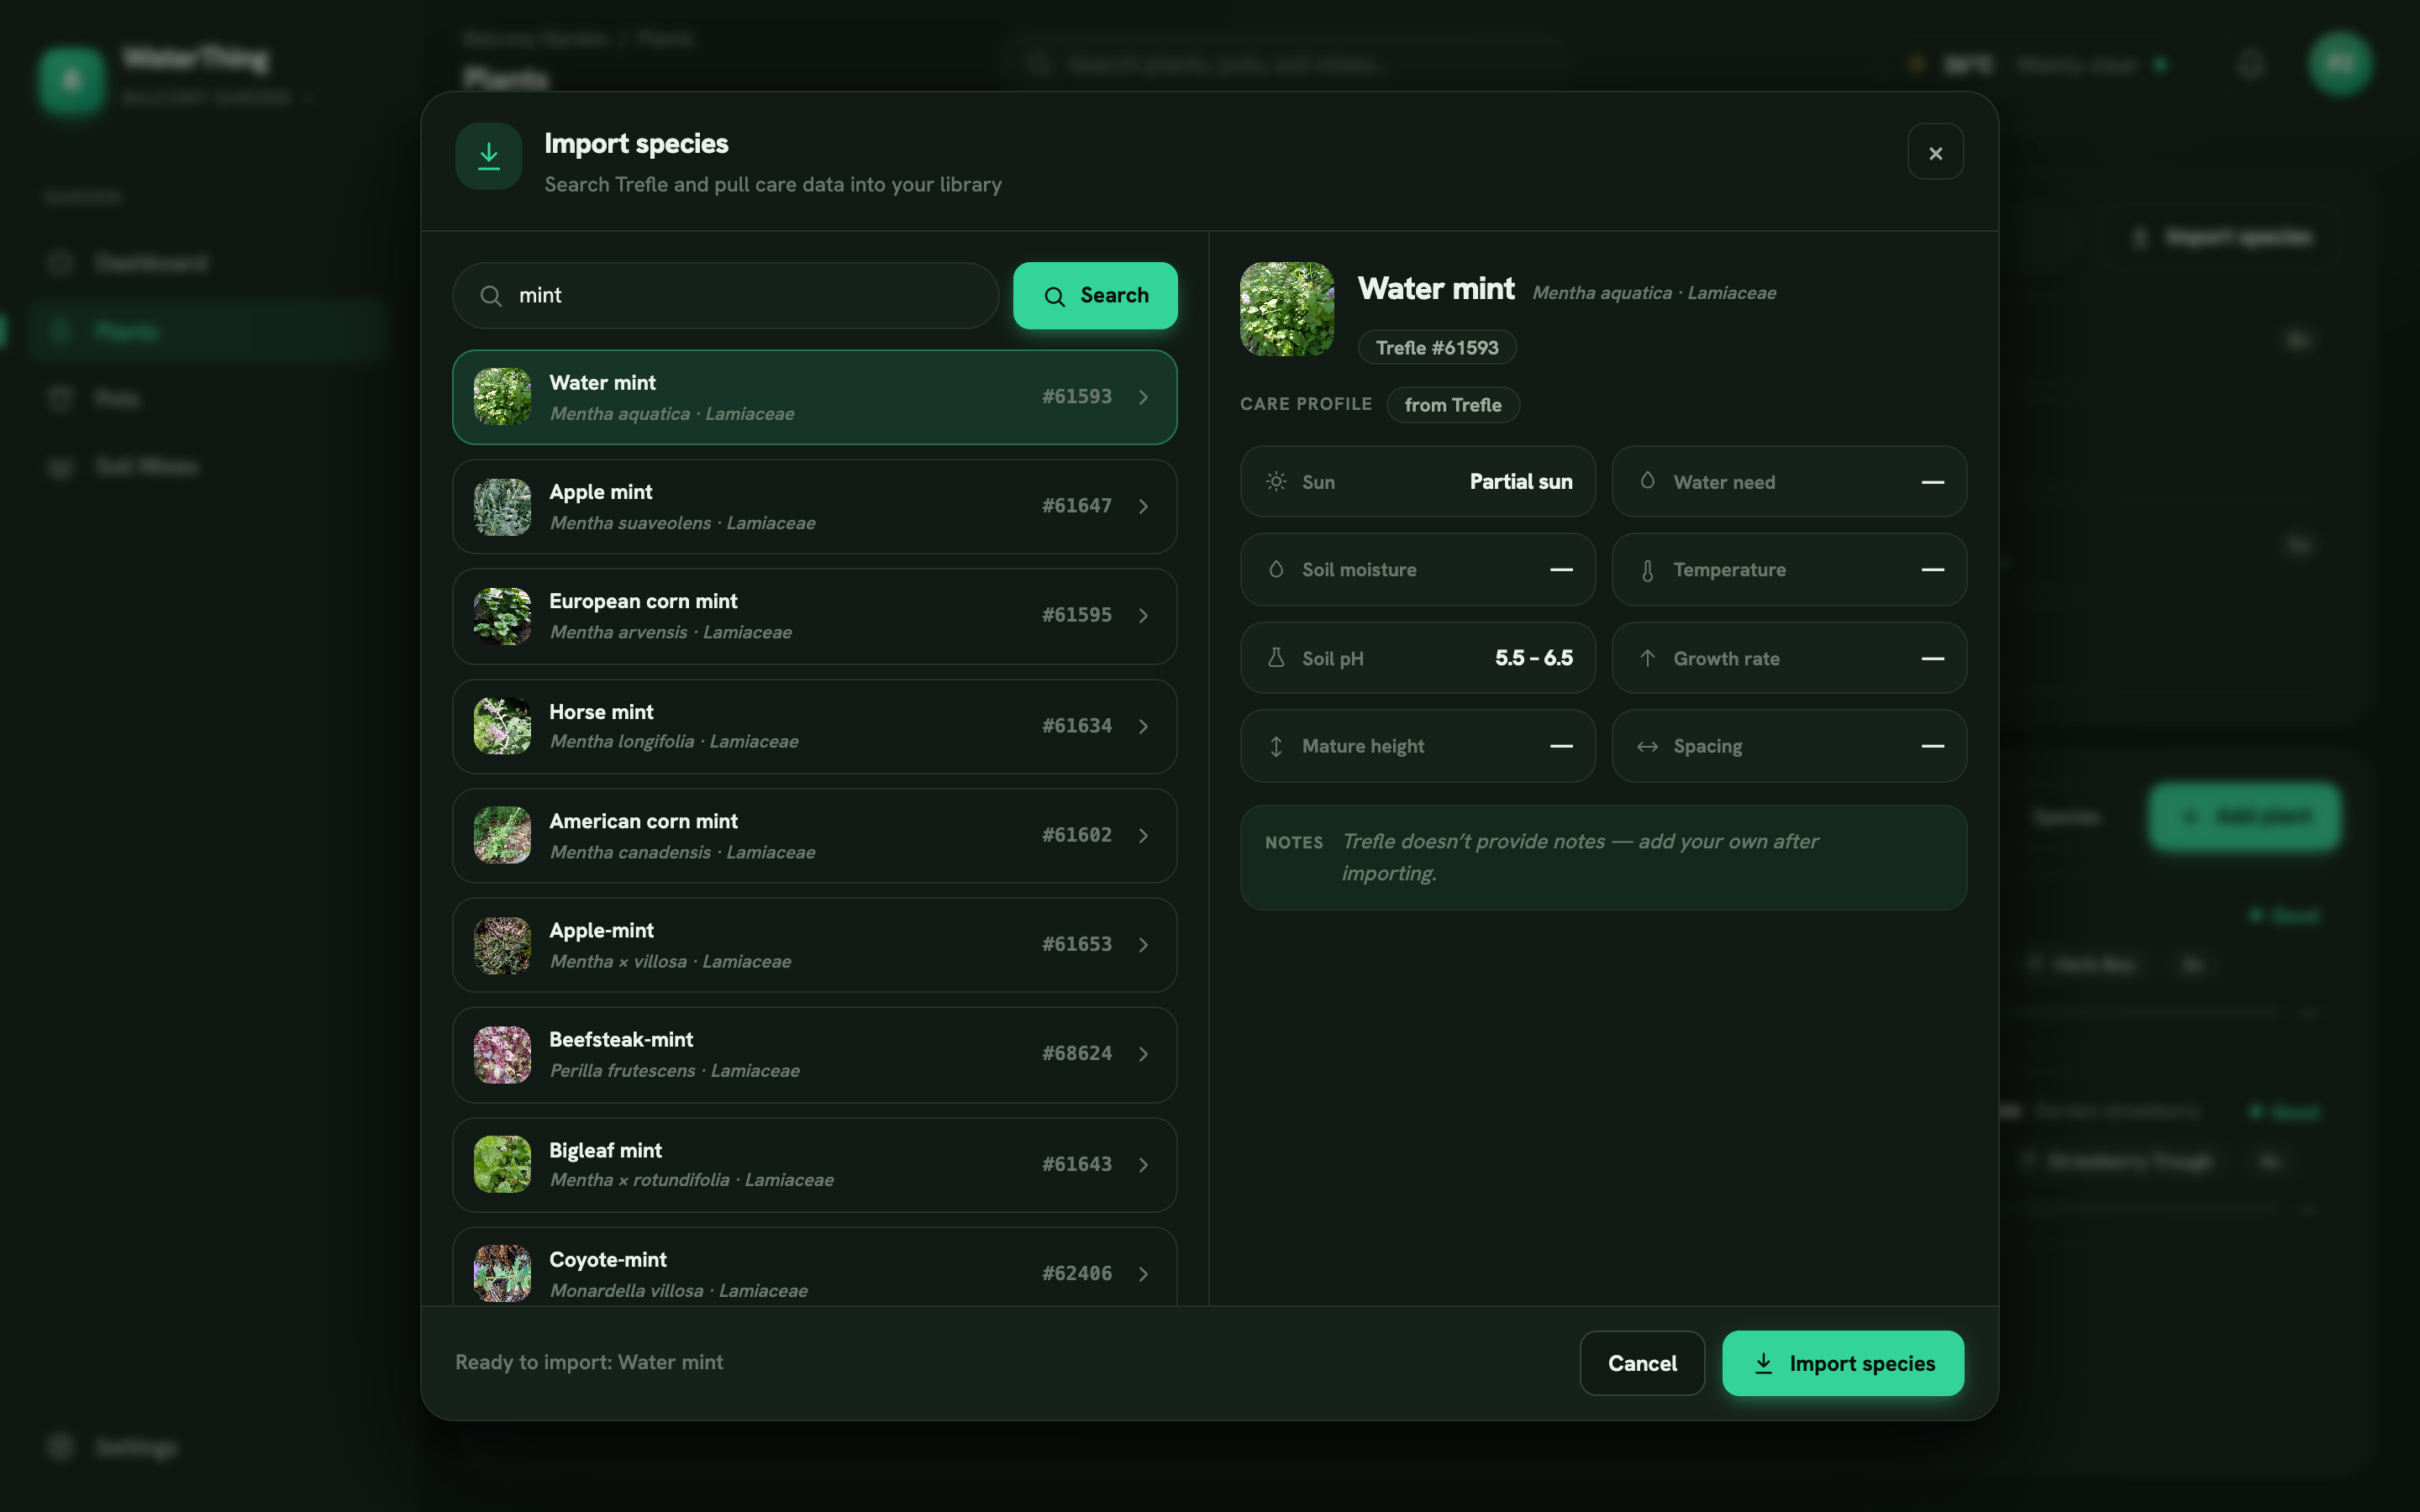Screen dimensions: 2420x1512
Task: Choose the "Horse mint" result name
Action: (601, 712)
